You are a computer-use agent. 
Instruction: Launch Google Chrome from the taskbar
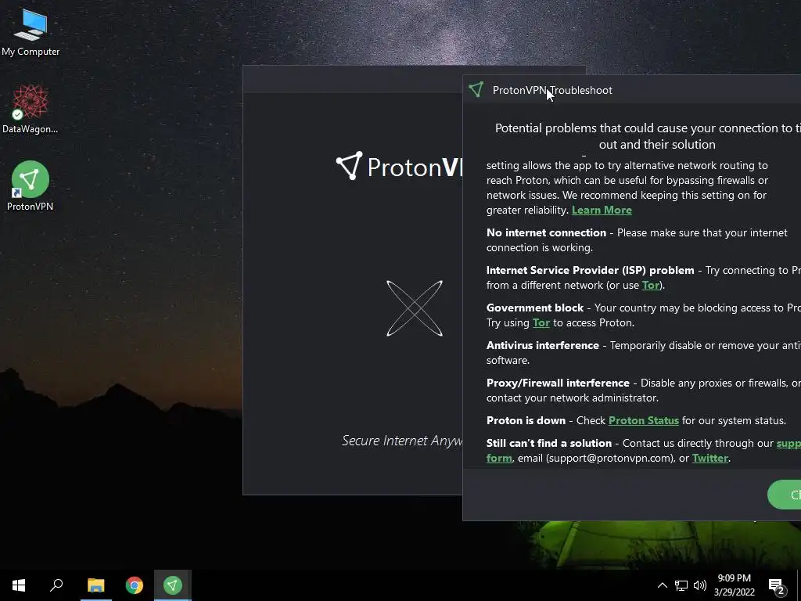[135, 585]
